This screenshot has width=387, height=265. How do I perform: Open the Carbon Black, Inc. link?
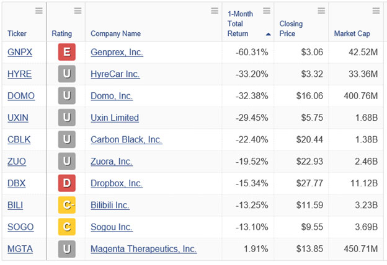[x=127, y=139]
